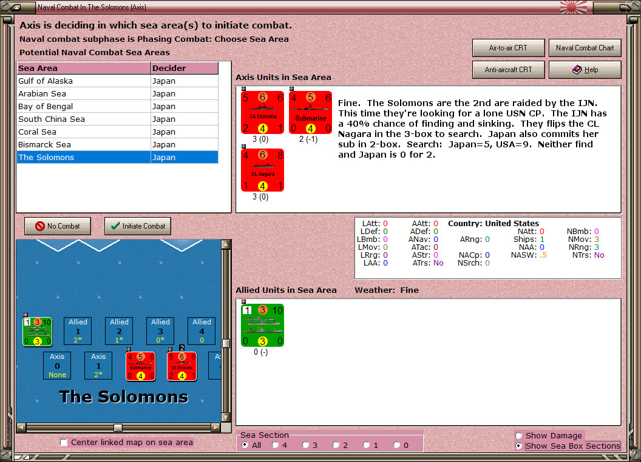Screen dimensions: 641x462
Task: Click the Decider column header
Action: (185, 69)
